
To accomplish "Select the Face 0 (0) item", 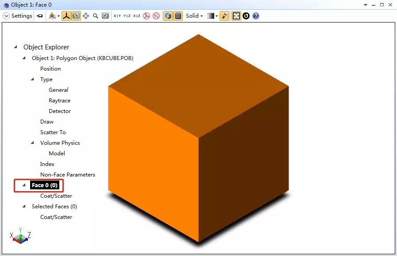I will 45,185.
